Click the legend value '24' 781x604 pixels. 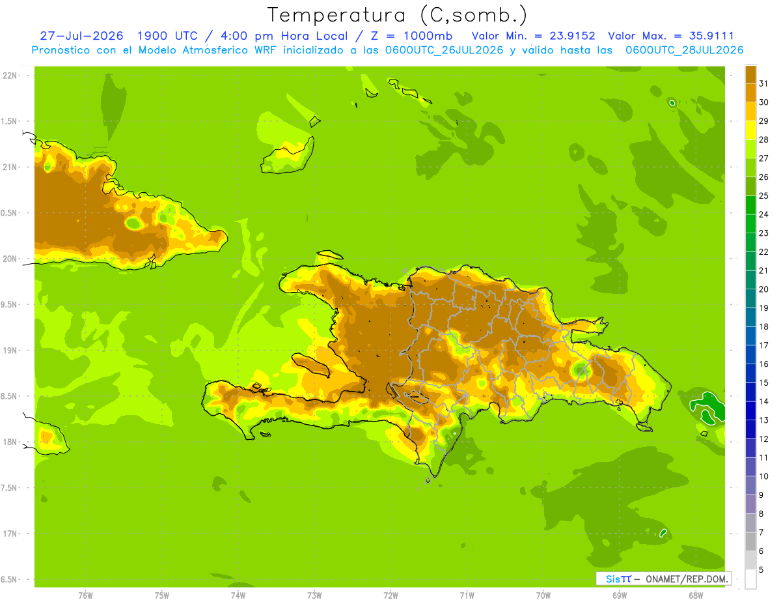(x=763, y=214)
